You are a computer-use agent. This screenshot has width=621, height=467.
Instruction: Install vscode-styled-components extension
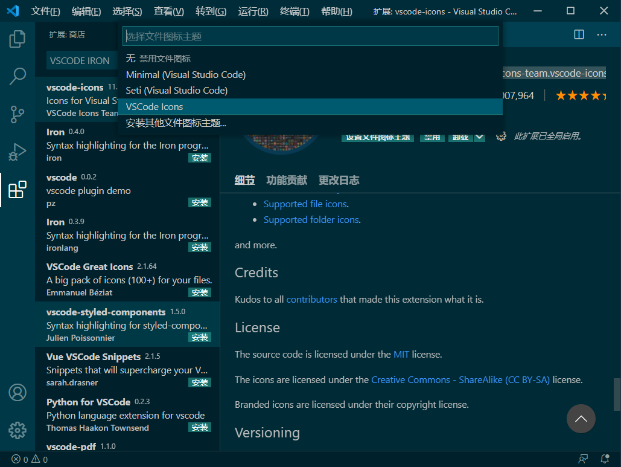click(200, 337)
